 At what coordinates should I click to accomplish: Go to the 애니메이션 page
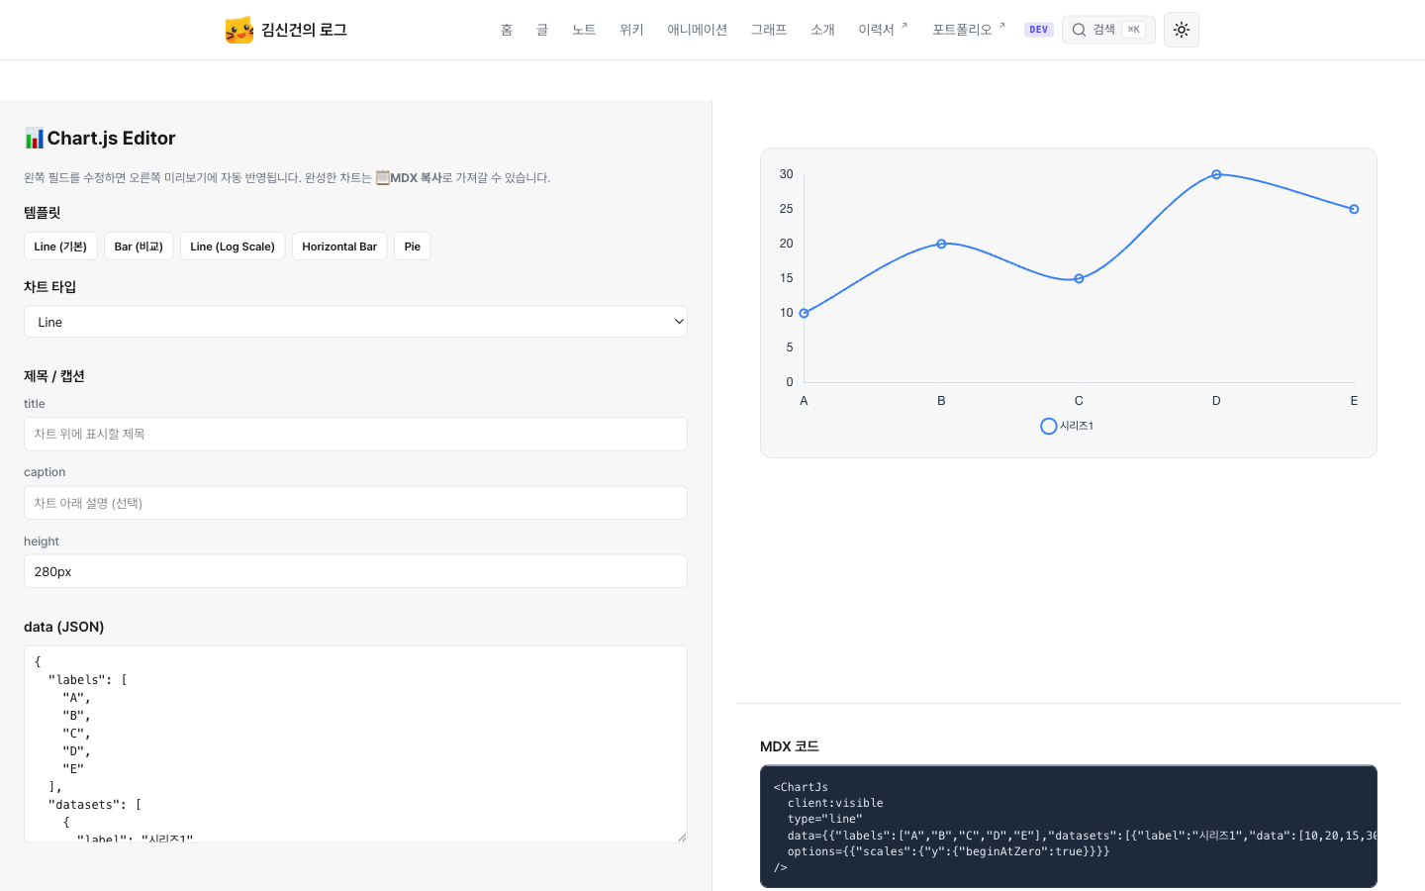(697, 30)
